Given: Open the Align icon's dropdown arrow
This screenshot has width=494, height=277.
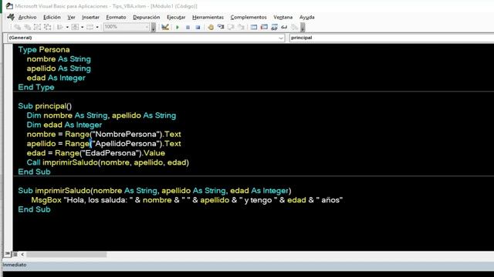Looking at the screenshot, I should pos(67,28).
